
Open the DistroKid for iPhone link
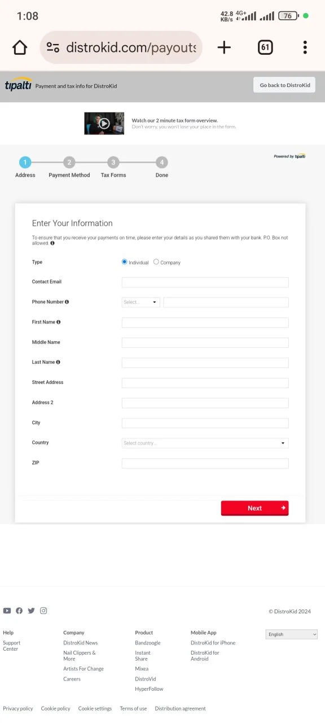pyautogui.click(x=213, y=643)
